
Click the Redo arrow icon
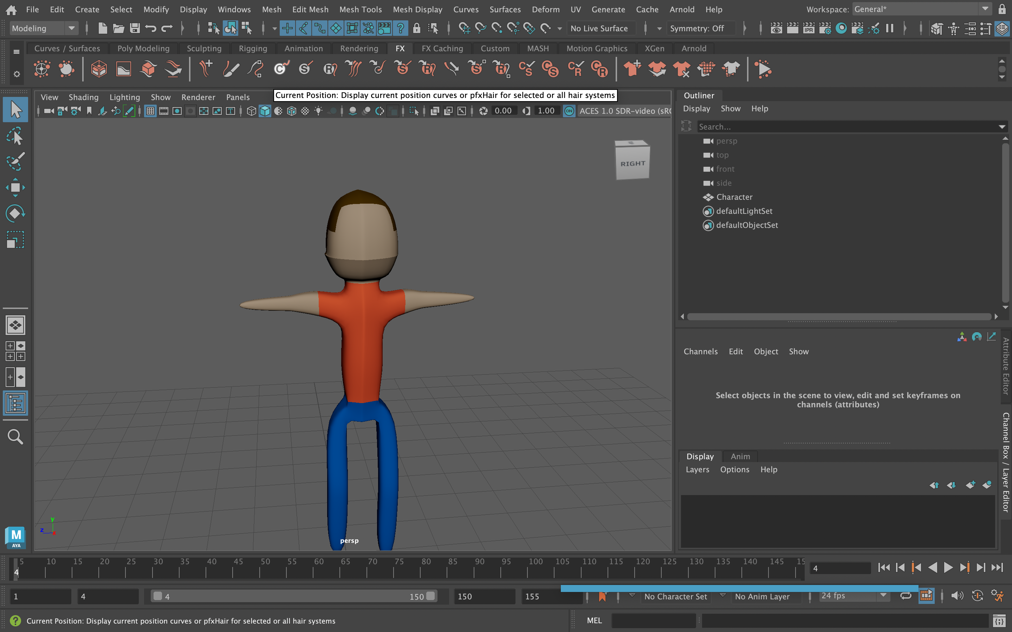[x=167, y=28]
